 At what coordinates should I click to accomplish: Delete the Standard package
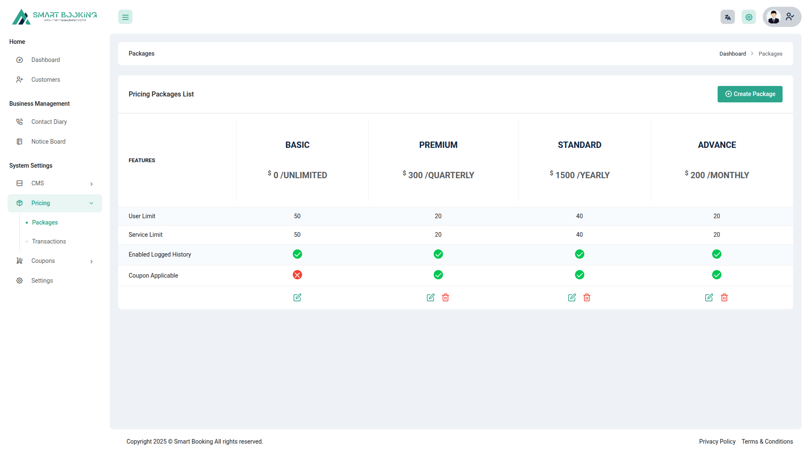point(587,297)
